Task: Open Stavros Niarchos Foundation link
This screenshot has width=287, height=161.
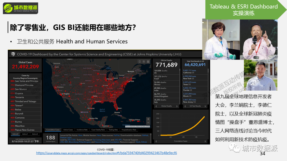Action: coord(107,142)
